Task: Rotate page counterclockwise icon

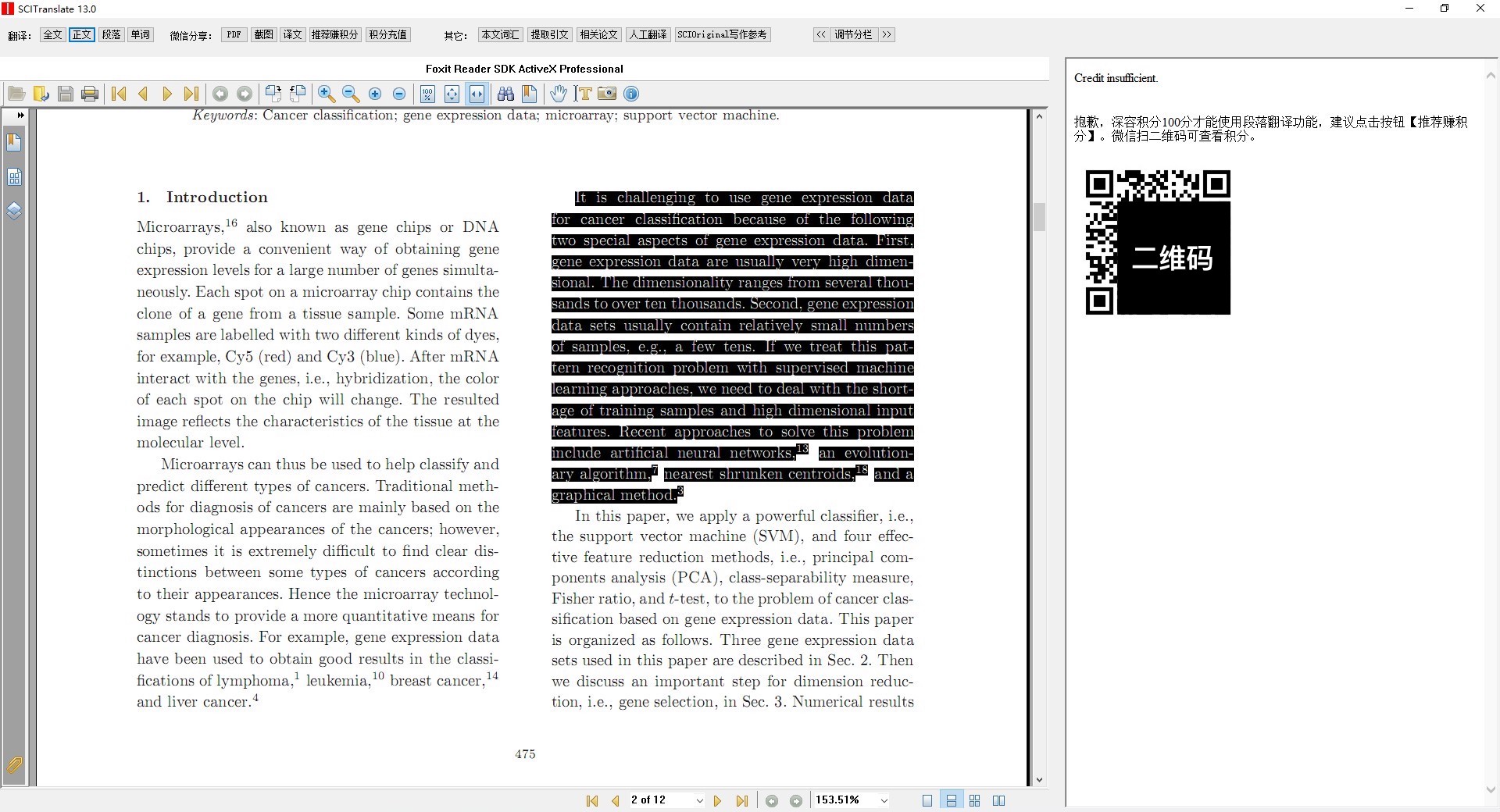Action: pyautogui.click(x=298, y=94)
